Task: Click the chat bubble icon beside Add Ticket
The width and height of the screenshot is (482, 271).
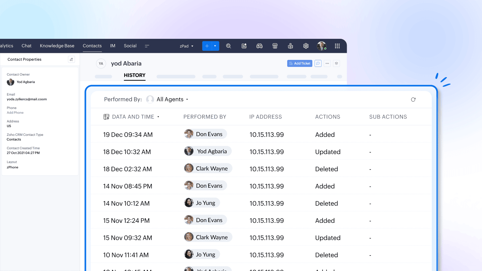Action: tap(318, 63)
